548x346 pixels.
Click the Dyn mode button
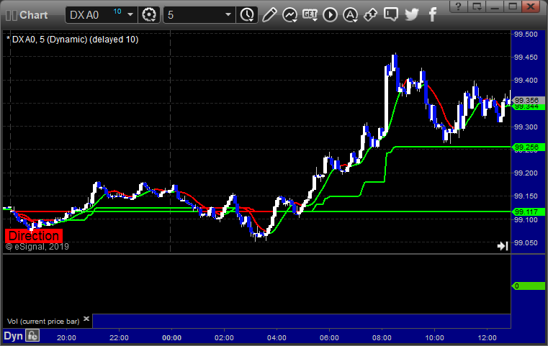point(13,335)
